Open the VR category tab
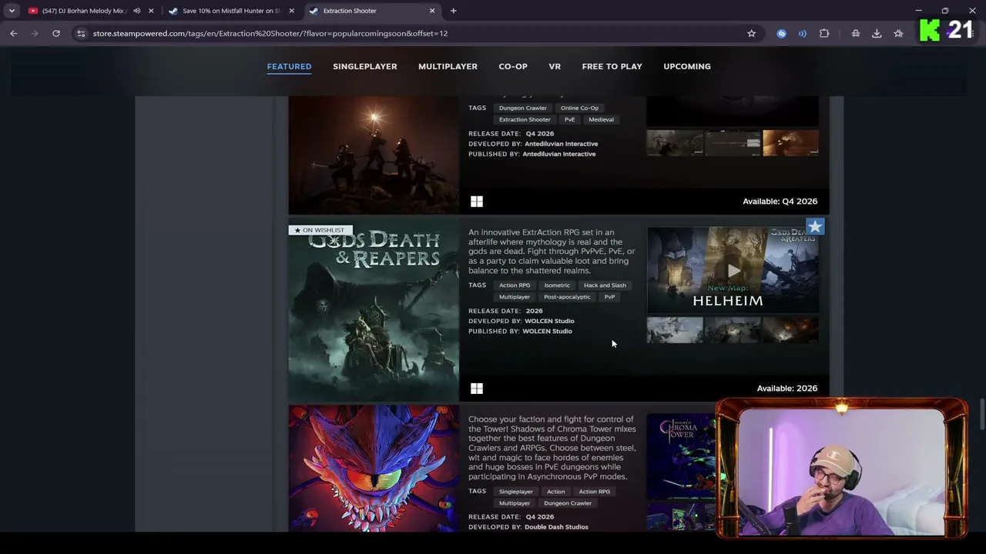 pyautogui.click(x=555, y=66)
